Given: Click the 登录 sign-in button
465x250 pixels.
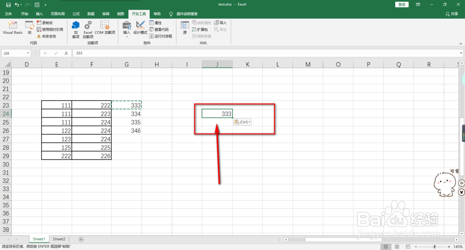Looking at the screenshot, I should [x=402, y=5].
